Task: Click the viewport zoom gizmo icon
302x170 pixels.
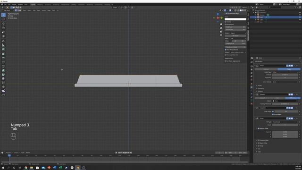Action: 221,24
